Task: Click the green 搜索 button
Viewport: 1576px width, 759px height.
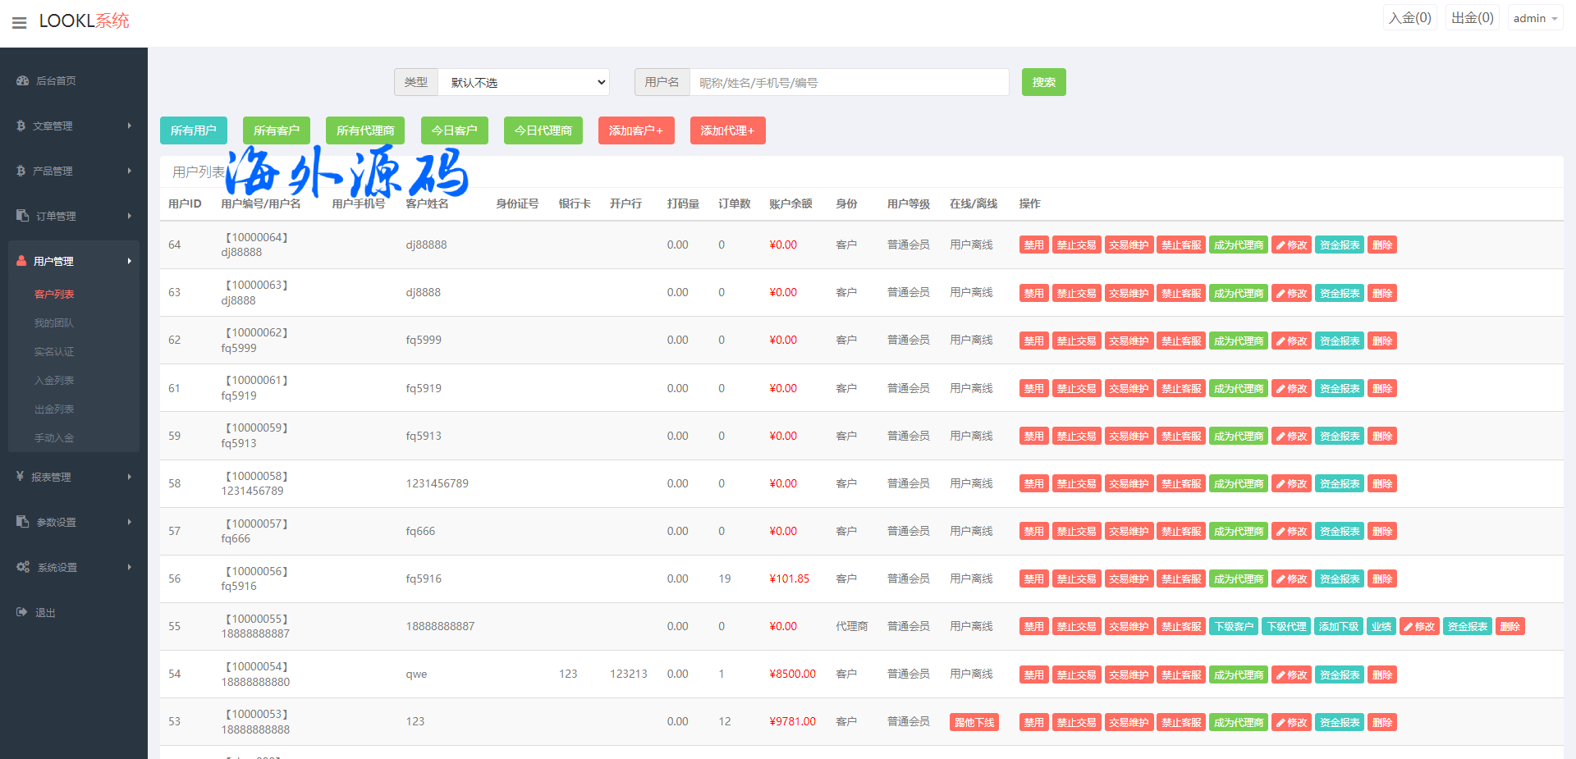Action: point(1043,82)
